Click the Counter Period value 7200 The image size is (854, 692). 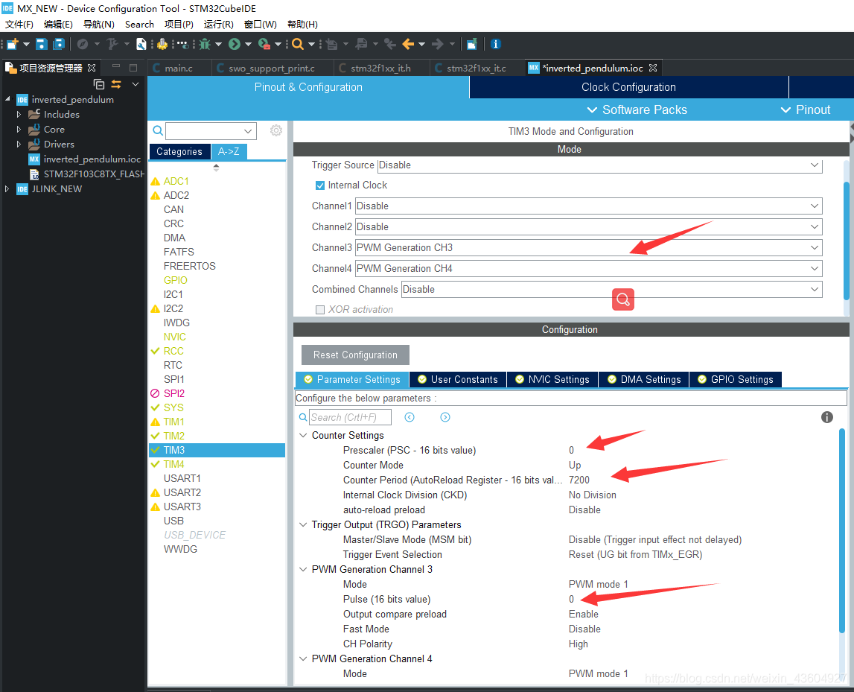[x=579, y=480]
